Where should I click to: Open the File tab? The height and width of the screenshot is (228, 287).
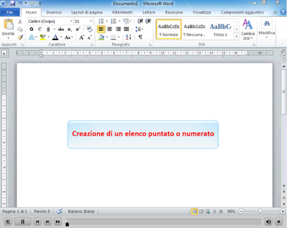coord(10,12)
